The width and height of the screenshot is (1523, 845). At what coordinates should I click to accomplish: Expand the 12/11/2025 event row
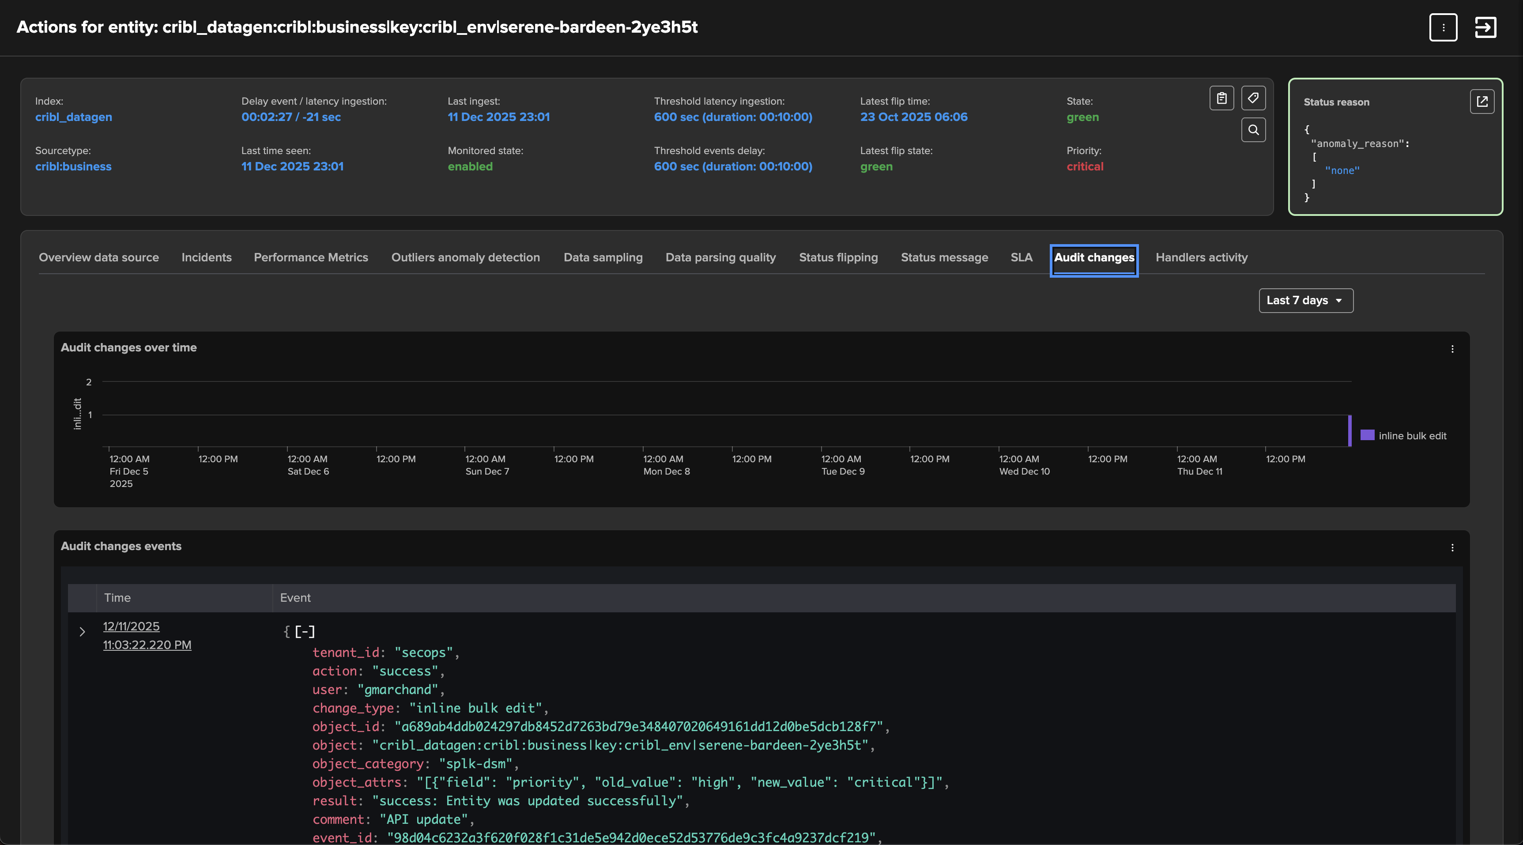tap(82, 631)
